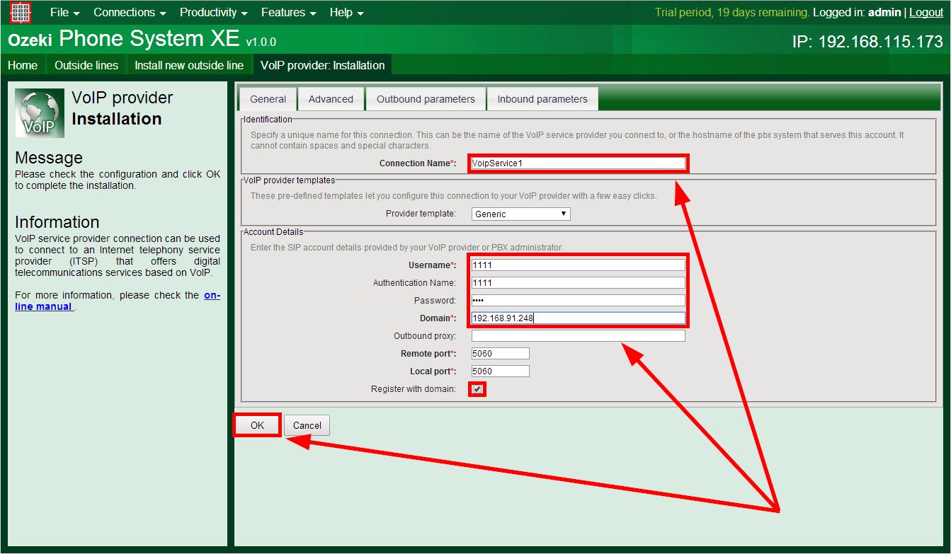Viewport: 951px width, 554px height.
Task: Click the IP: 192.168.115.173 text
Action: [x=867, y=42]
